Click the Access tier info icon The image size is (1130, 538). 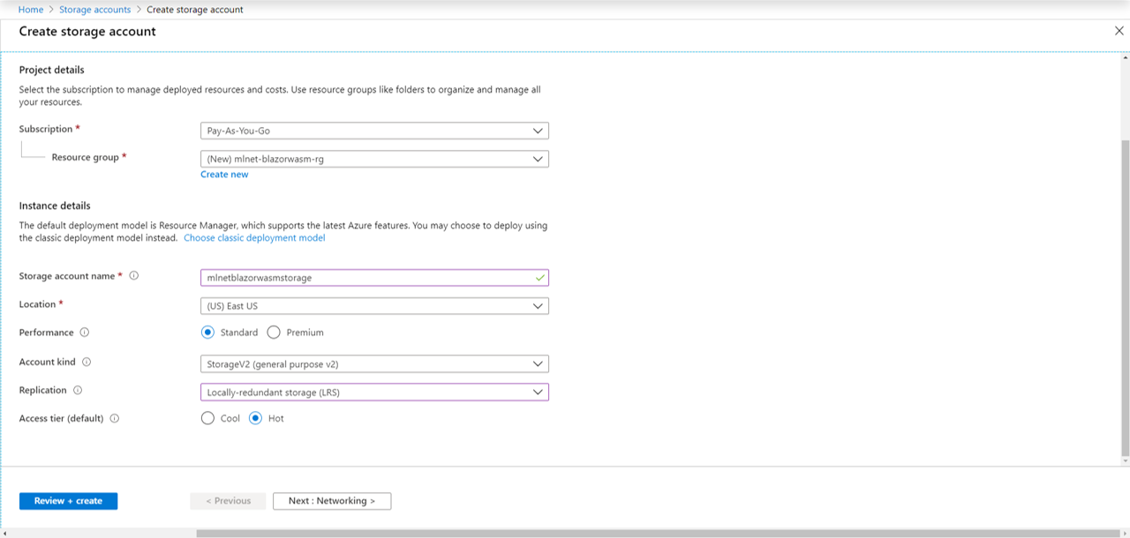[x=114, y=418]
